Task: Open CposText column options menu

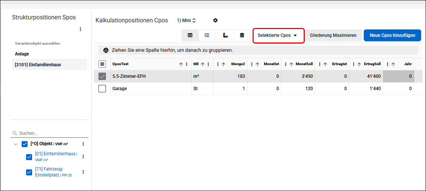Action: pos(187,64)
